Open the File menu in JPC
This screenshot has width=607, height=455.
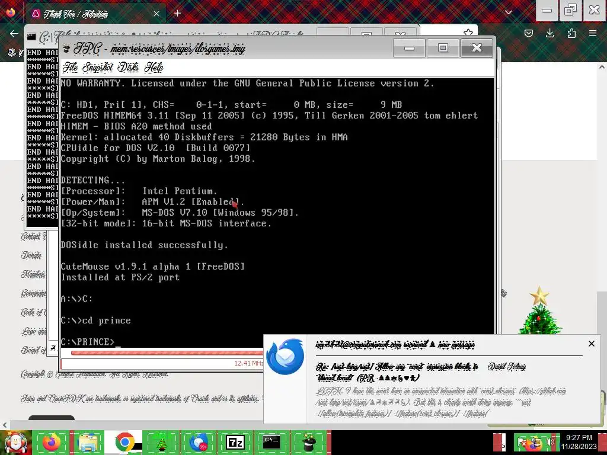[70, 68]
